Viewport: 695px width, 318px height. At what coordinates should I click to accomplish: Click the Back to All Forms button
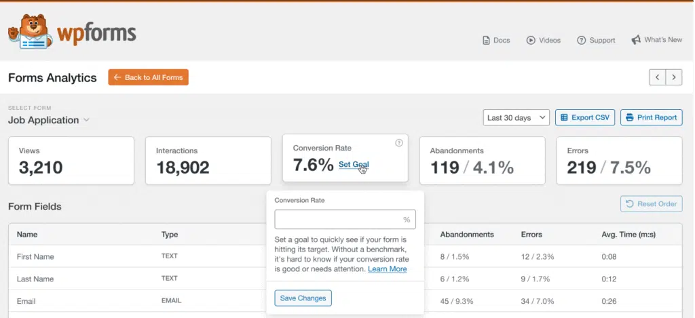(x=148, y=77)
